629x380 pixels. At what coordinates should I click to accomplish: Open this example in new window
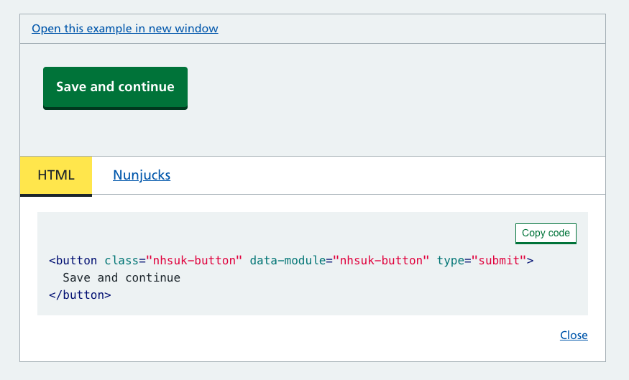(124, 29)
